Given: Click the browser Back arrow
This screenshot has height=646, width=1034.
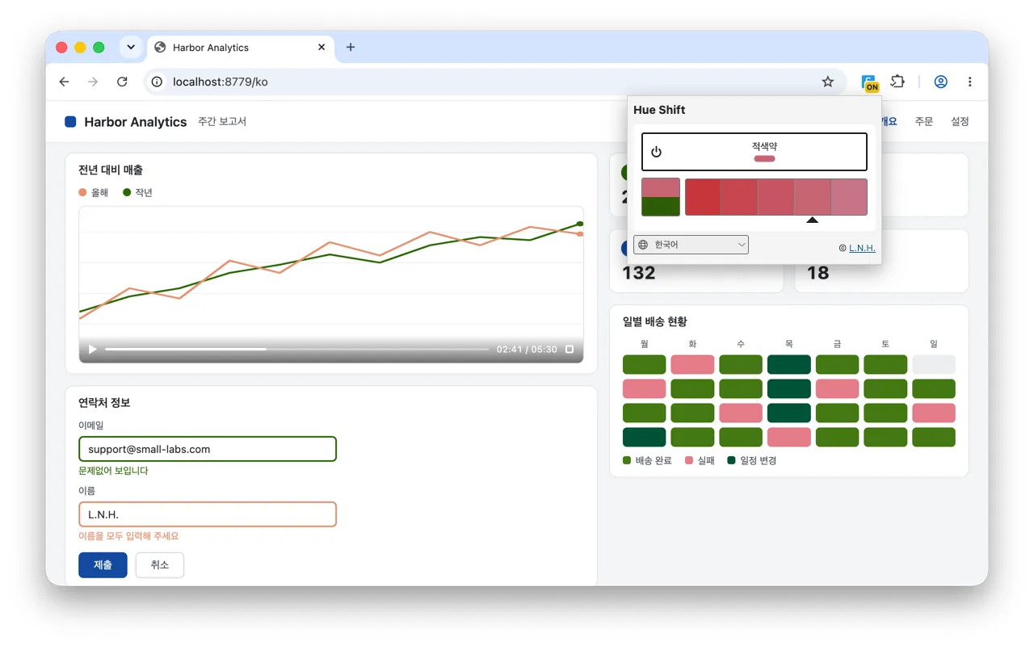Looking at the screenshot, I should (x=65, y=82).
